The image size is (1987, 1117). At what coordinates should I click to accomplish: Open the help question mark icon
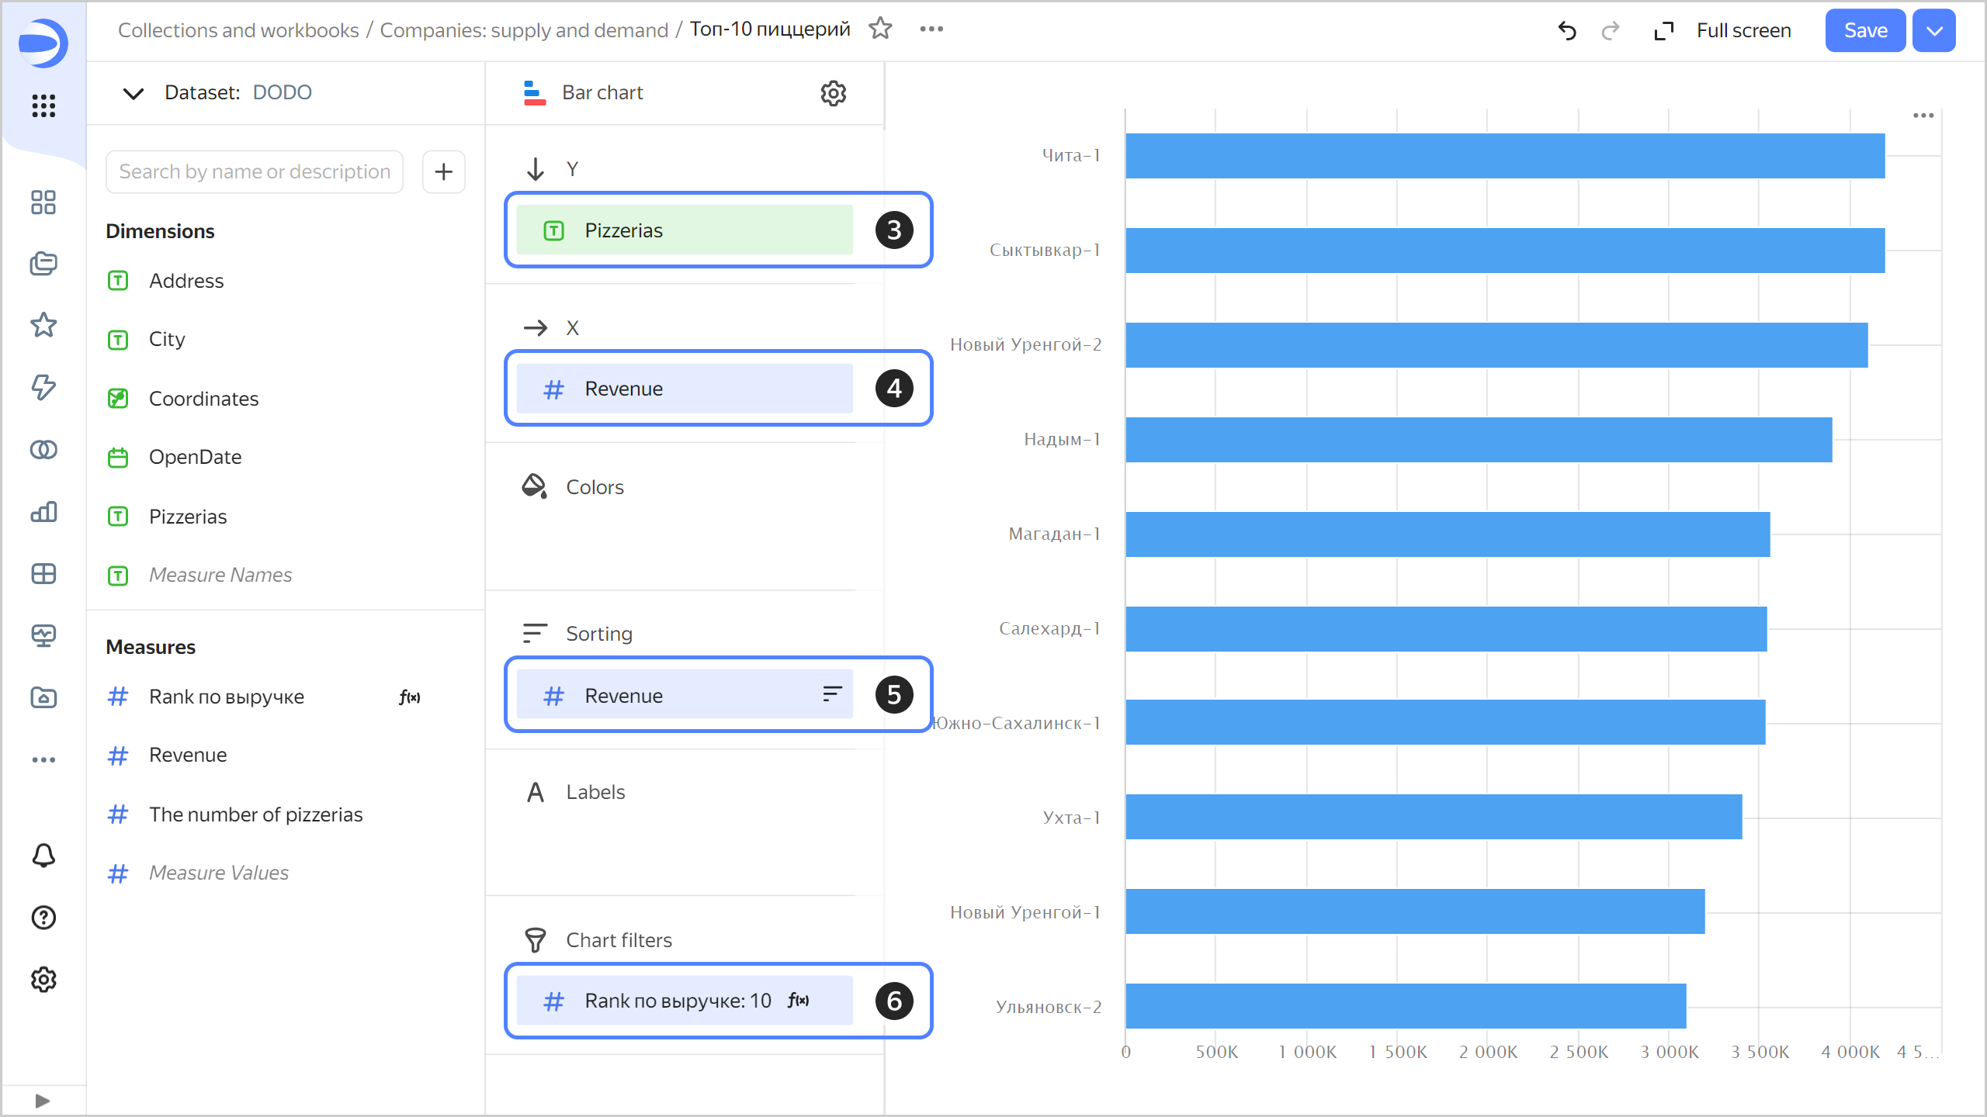pos(43,918)
